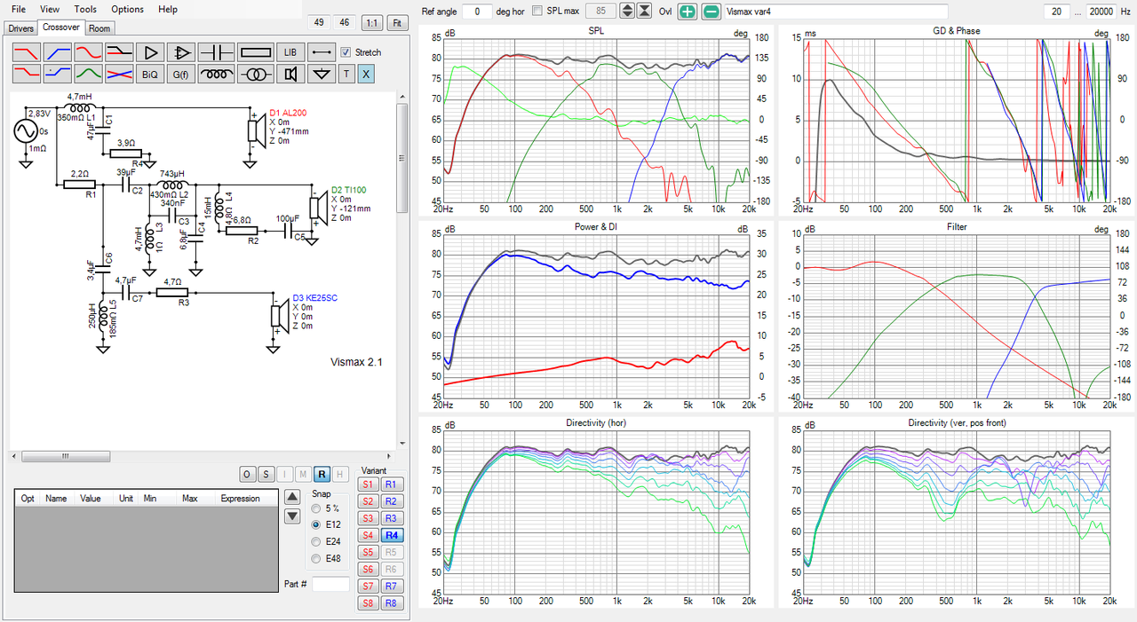Add a G(f) transfer function block
This screenshot has height=622, width=1137.
tap(181, 74)
